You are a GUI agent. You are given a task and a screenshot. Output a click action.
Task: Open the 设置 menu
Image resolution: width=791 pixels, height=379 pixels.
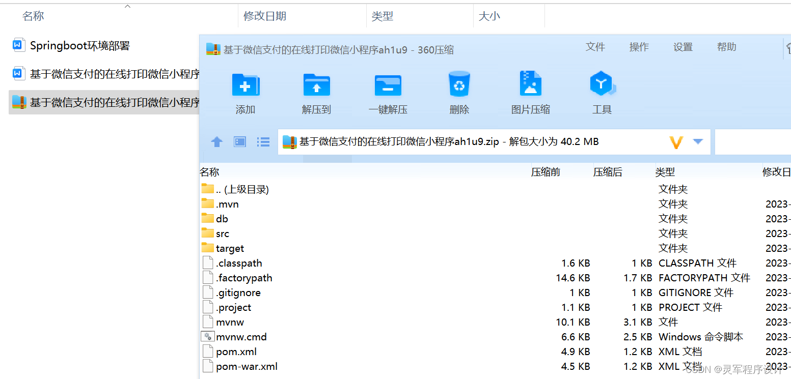(x=683, y=47)
